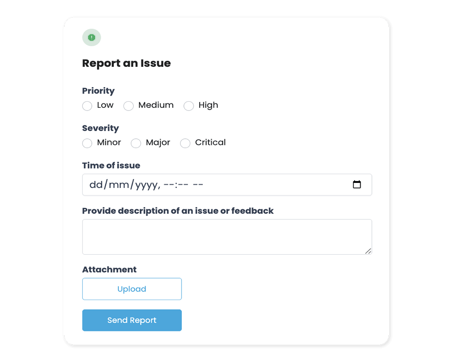Screen dimensions: 453x362
Task: Click the Severity field label
Action: point(100,128)
